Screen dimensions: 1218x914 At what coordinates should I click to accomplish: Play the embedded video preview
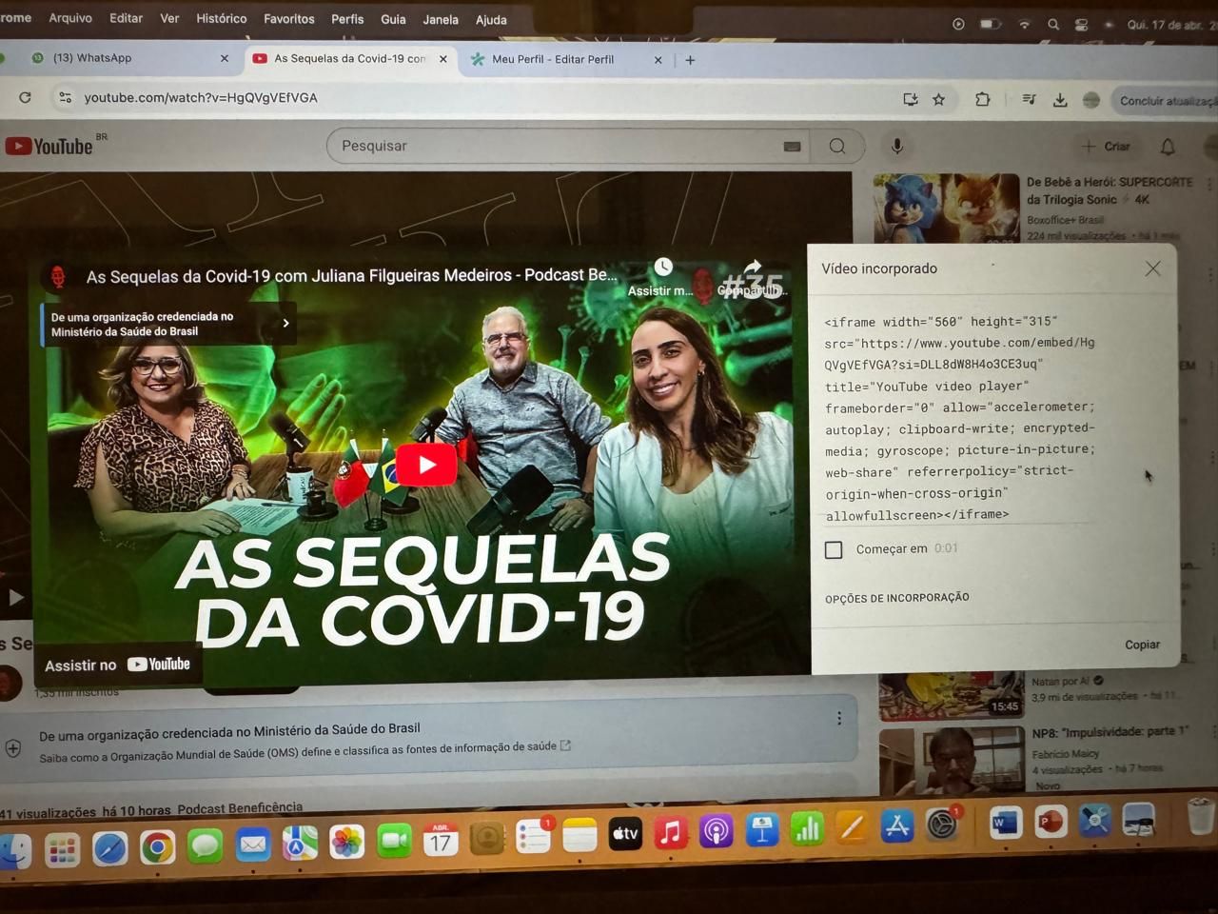coord(426,464)
